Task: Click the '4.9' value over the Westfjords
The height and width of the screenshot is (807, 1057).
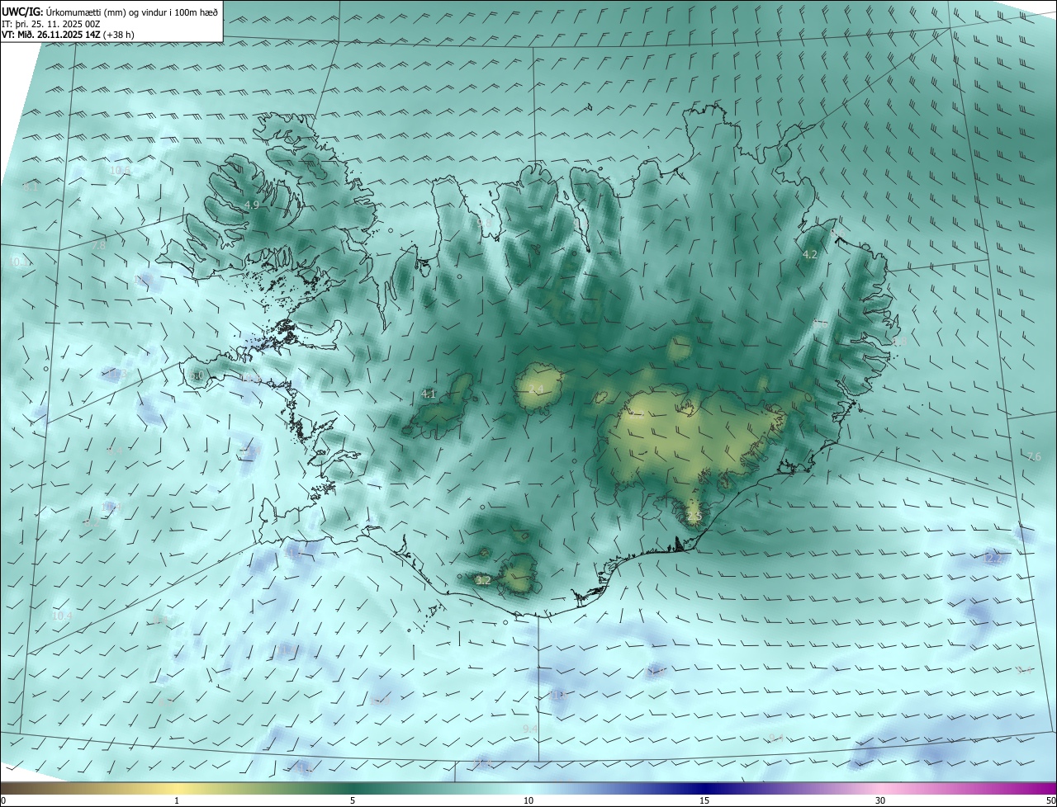Action: [x=253, y=205]
